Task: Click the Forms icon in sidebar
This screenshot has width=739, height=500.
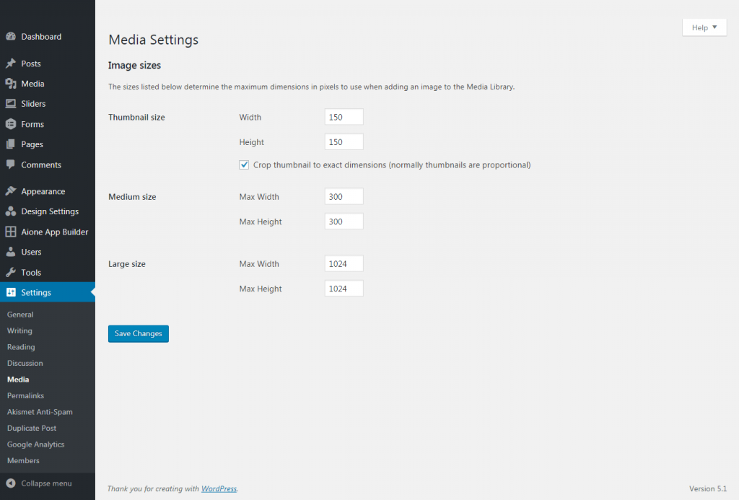Action: click(10, 124)
